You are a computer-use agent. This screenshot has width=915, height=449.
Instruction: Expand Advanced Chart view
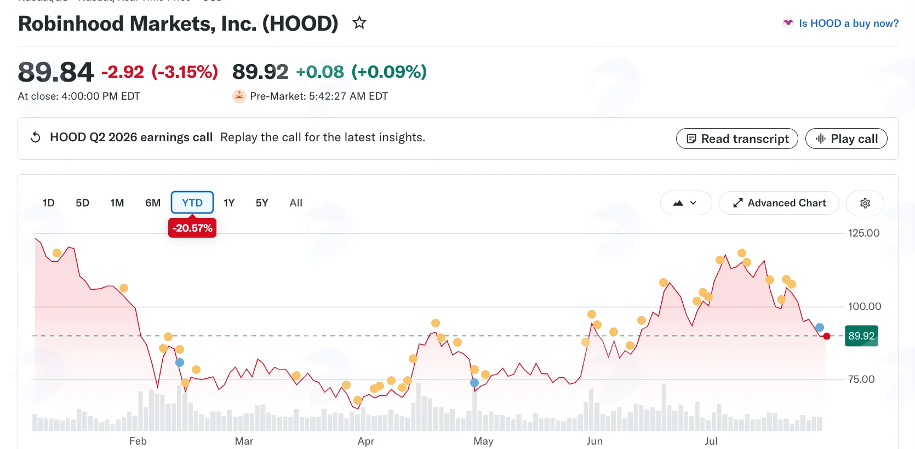[x=779, y=203]
